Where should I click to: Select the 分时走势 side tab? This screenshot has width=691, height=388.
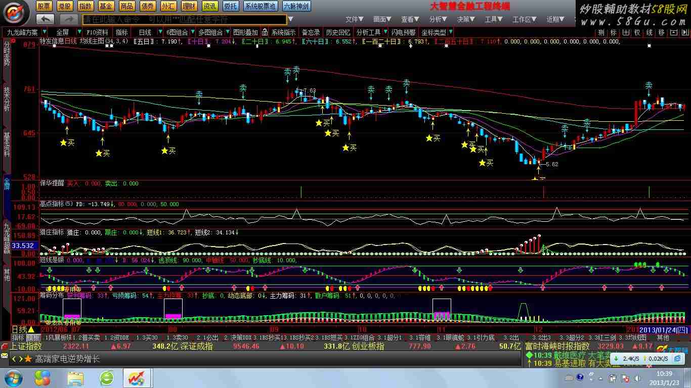7,53
